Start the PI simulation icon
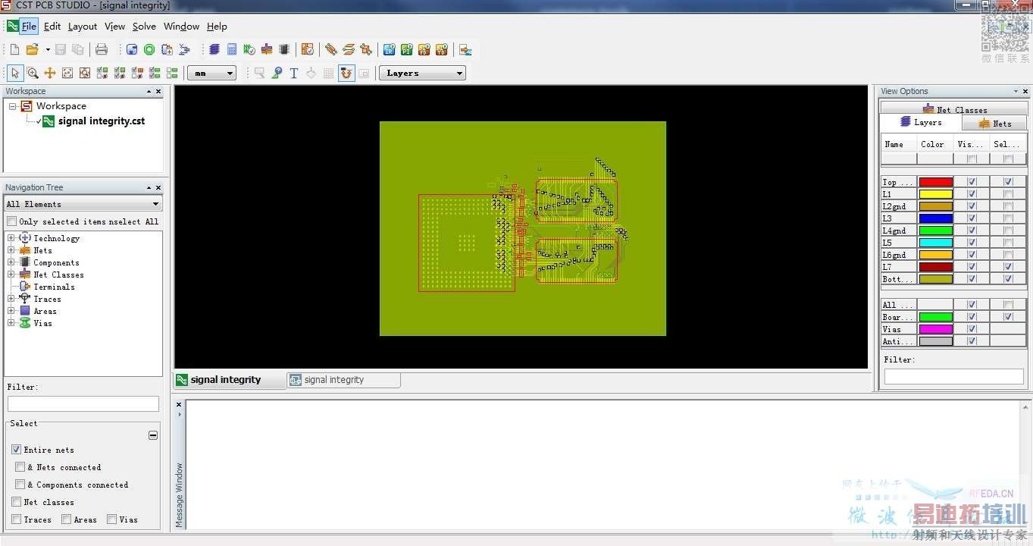1033x546 pixels. (407, 50)
